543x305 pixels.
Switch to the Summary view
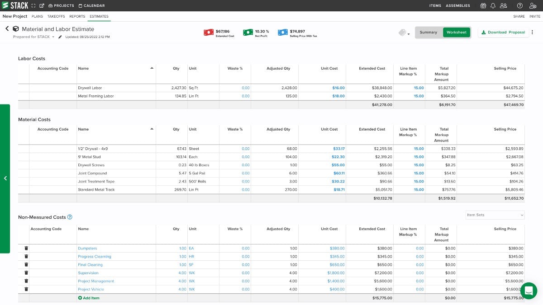[x=428, y=32]
